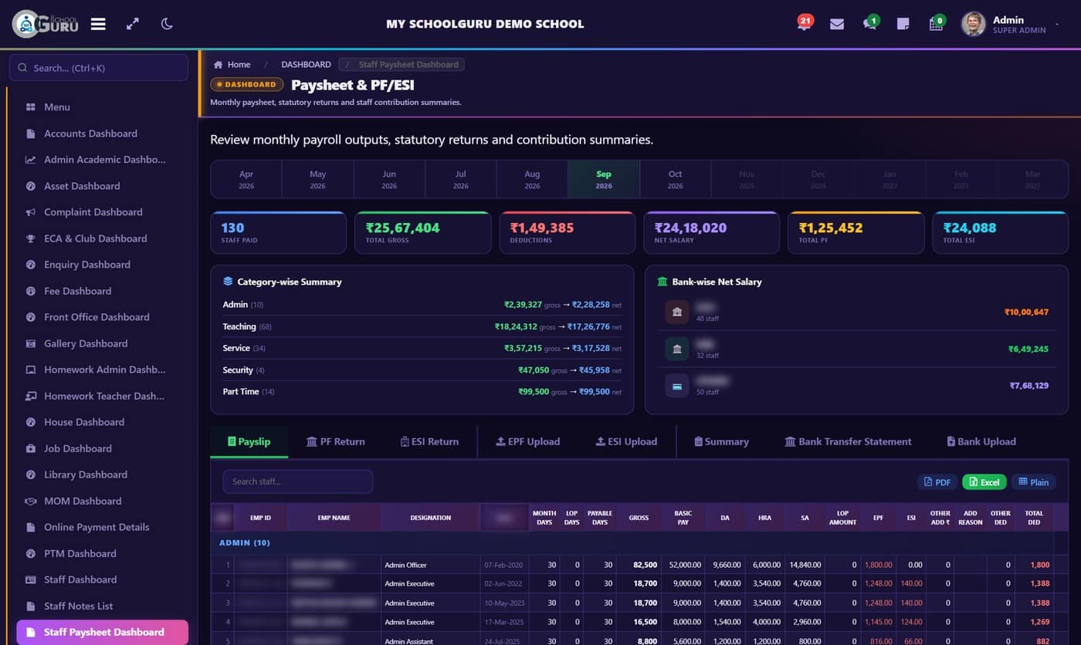Open calendar icon with badge 0
The width and height of the screenshot is (1081, 645).
(x=937, y=23)
